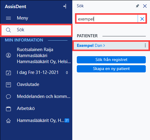Viewport: 150px width, 140px height.
Task: Open user profile icon for Ruotsalainen Raija
Action: pyautogui.click(x=8, y=55)
